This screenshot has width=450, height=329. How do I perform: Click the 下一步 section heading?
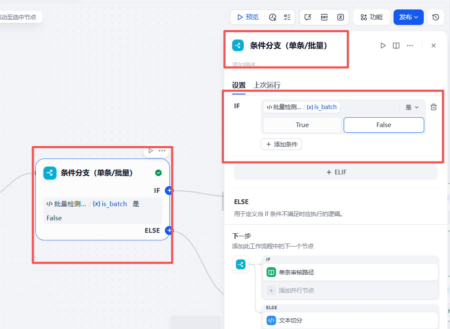[241, 236]
